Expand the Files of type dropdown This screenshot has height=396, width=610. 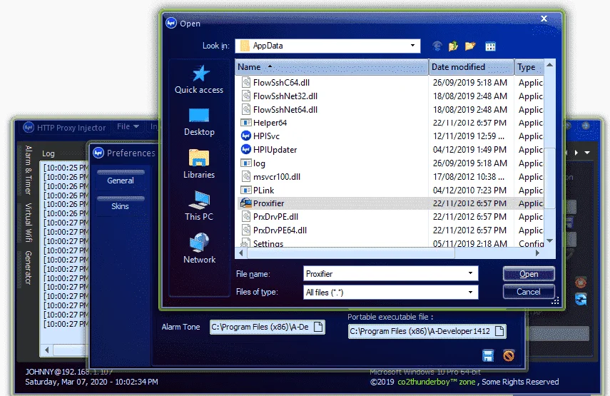(470, 292)
